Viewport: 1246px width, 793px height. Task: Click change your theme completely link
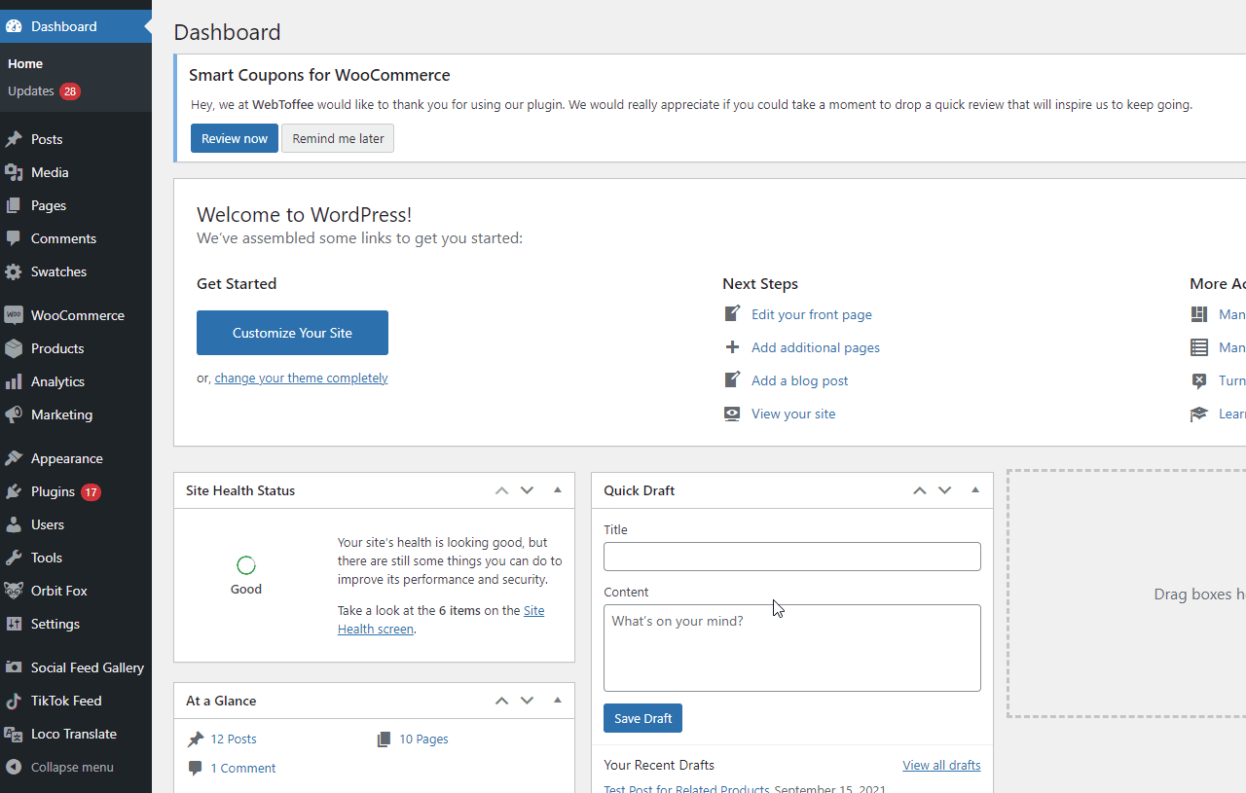tap(301, 378)
